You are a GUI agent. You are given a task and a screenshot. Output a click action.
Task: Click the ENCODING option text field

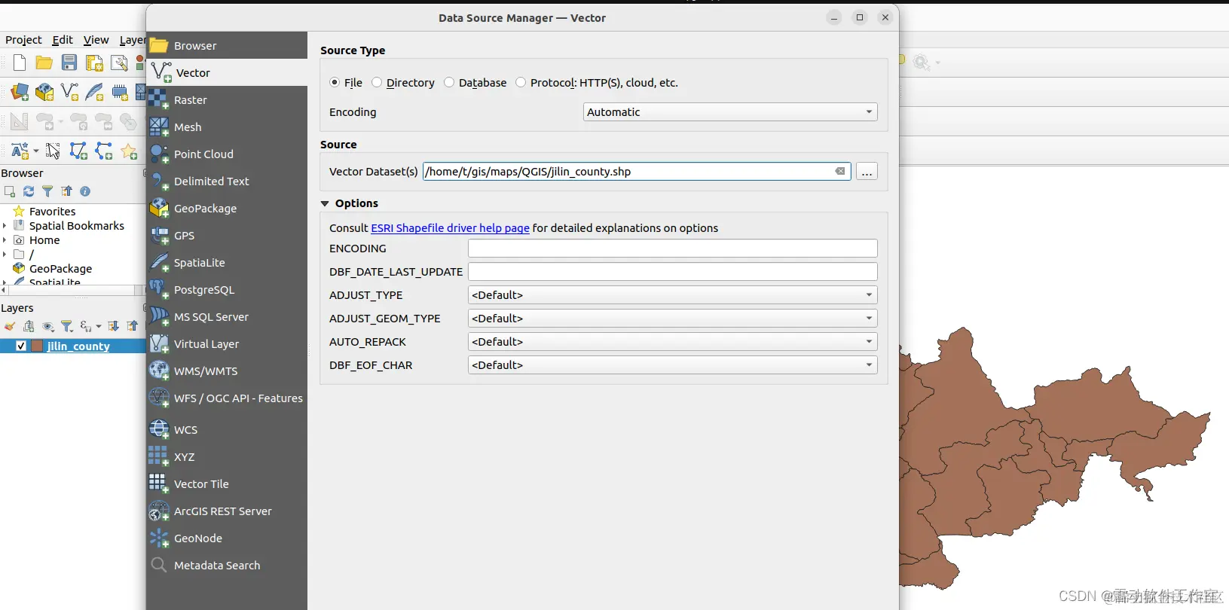(x=672, y=249)
